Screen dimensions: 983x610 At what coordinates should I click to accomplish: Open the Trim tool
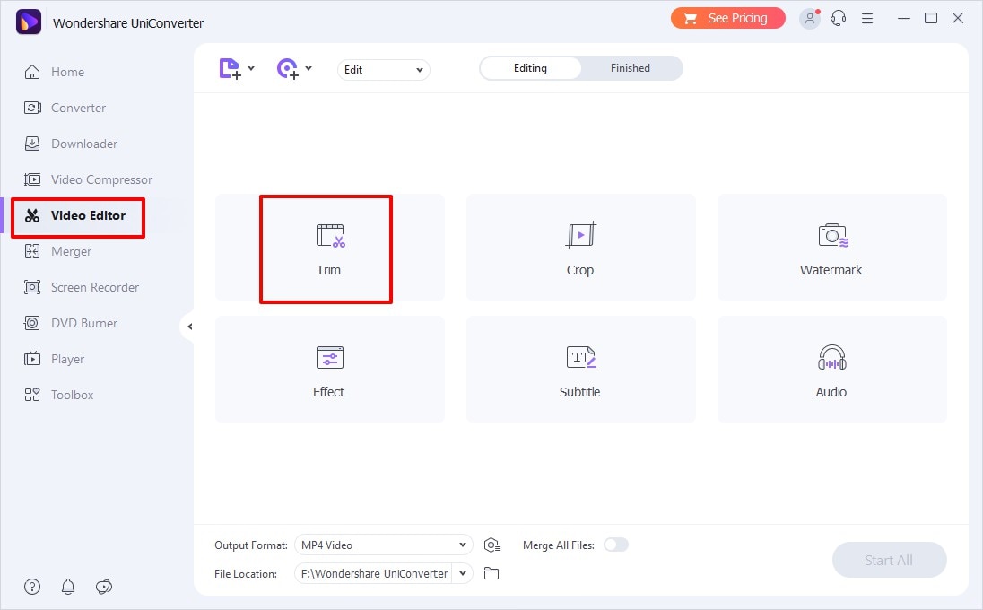click(x=330, y=248)
